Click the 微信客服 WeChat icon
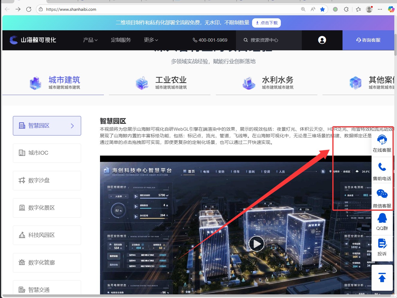The width and height of the screenshot is (397, 298). click(x=382, y=194)
